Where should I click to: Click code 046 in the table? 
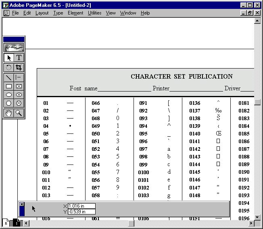pos(96,103)
